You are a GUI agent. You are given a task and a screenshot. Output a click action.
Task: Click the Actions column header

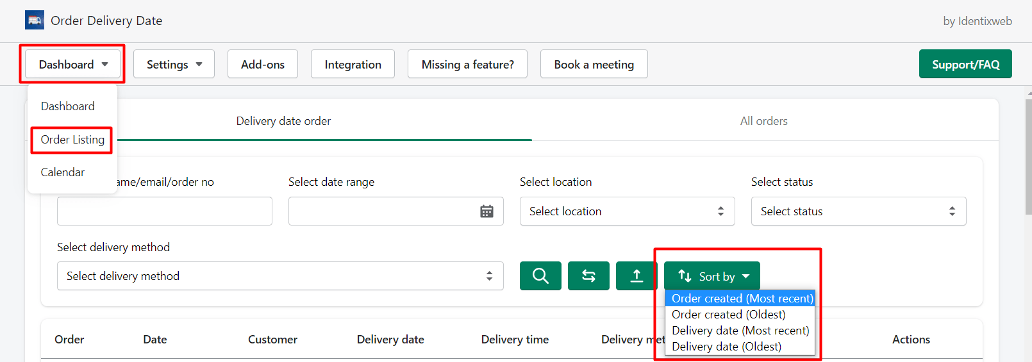point(911,340)
